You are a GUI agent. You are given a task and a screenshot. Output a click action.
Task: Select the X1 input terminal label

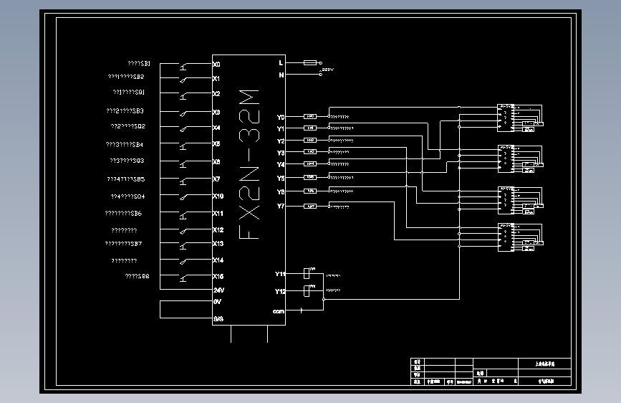pos(216,79)
